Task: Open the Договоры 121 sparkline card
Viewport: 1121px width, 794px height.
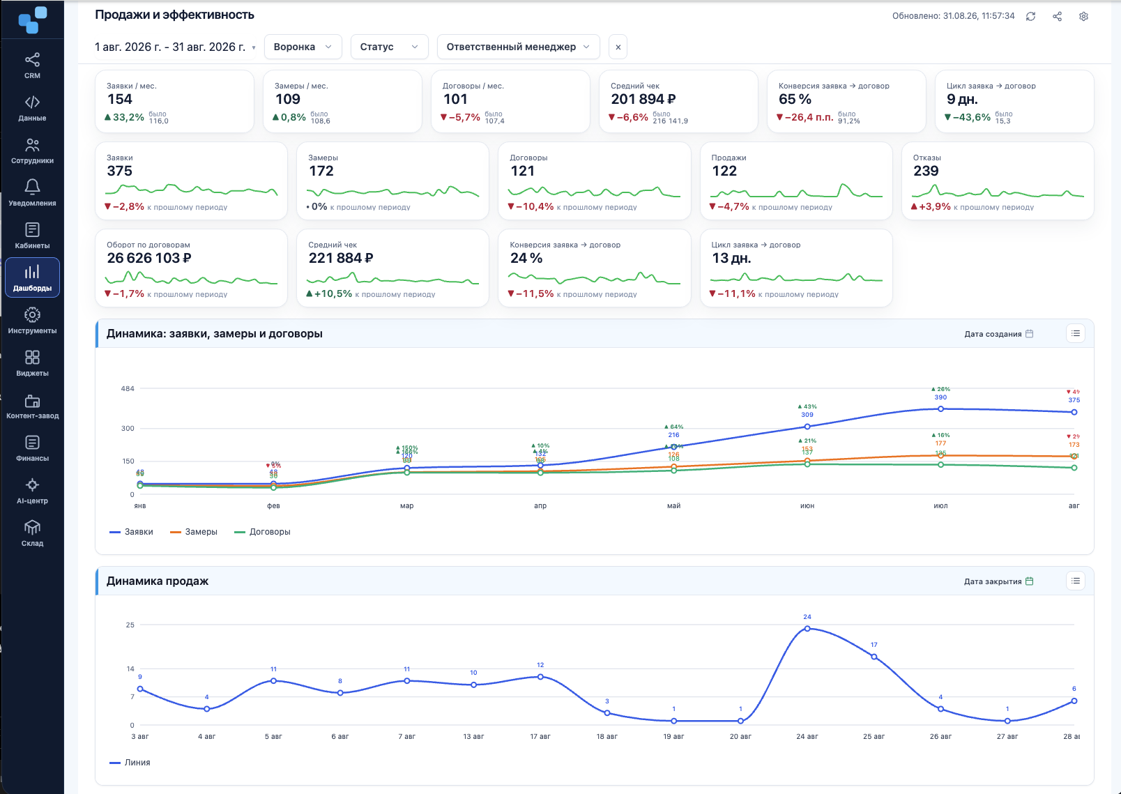Action: 594,181
